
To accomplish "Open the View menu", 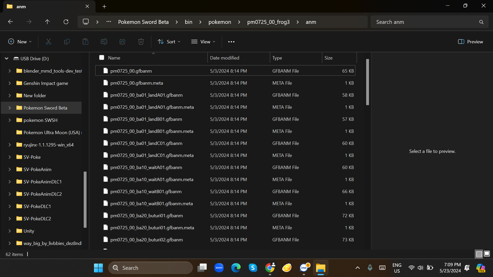I will pyautogui.click(x=203, y=42).
